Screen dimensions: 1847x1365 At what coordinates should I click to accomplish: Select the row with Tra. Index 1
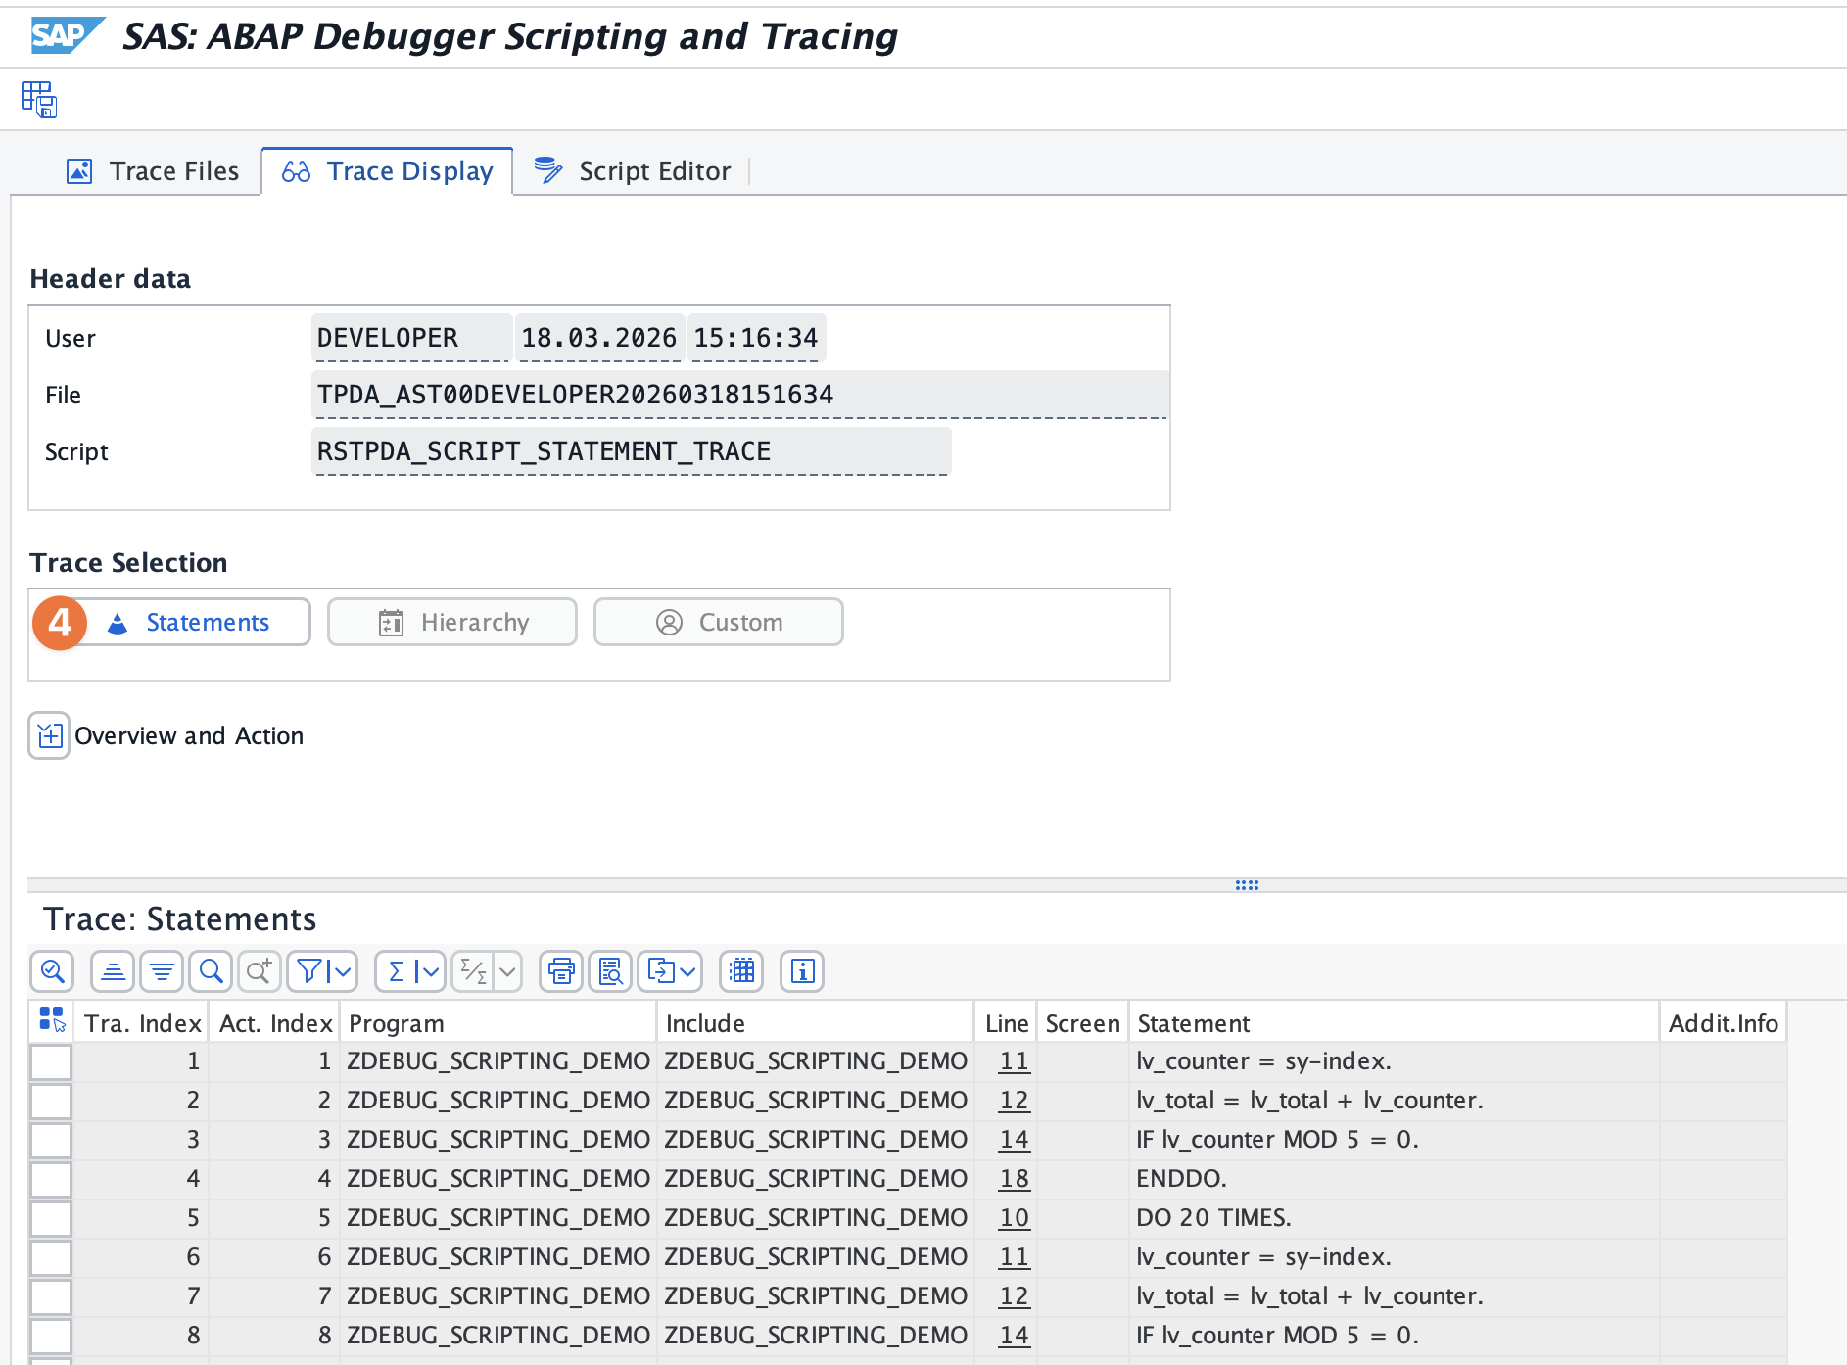(x=51, y=1061)
